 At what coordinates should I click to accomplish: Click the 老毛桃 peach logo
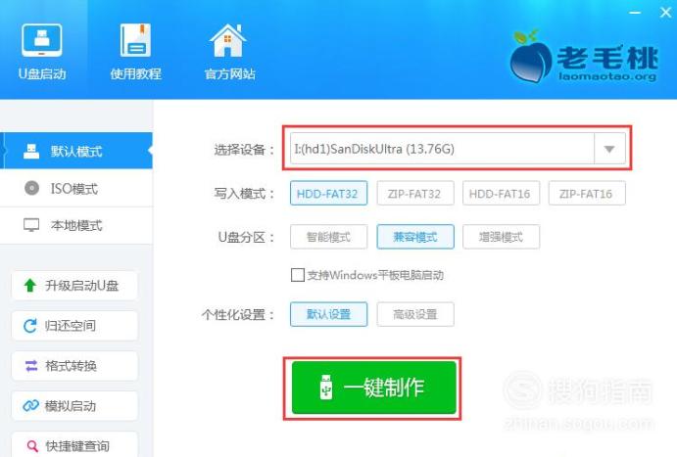531,56
